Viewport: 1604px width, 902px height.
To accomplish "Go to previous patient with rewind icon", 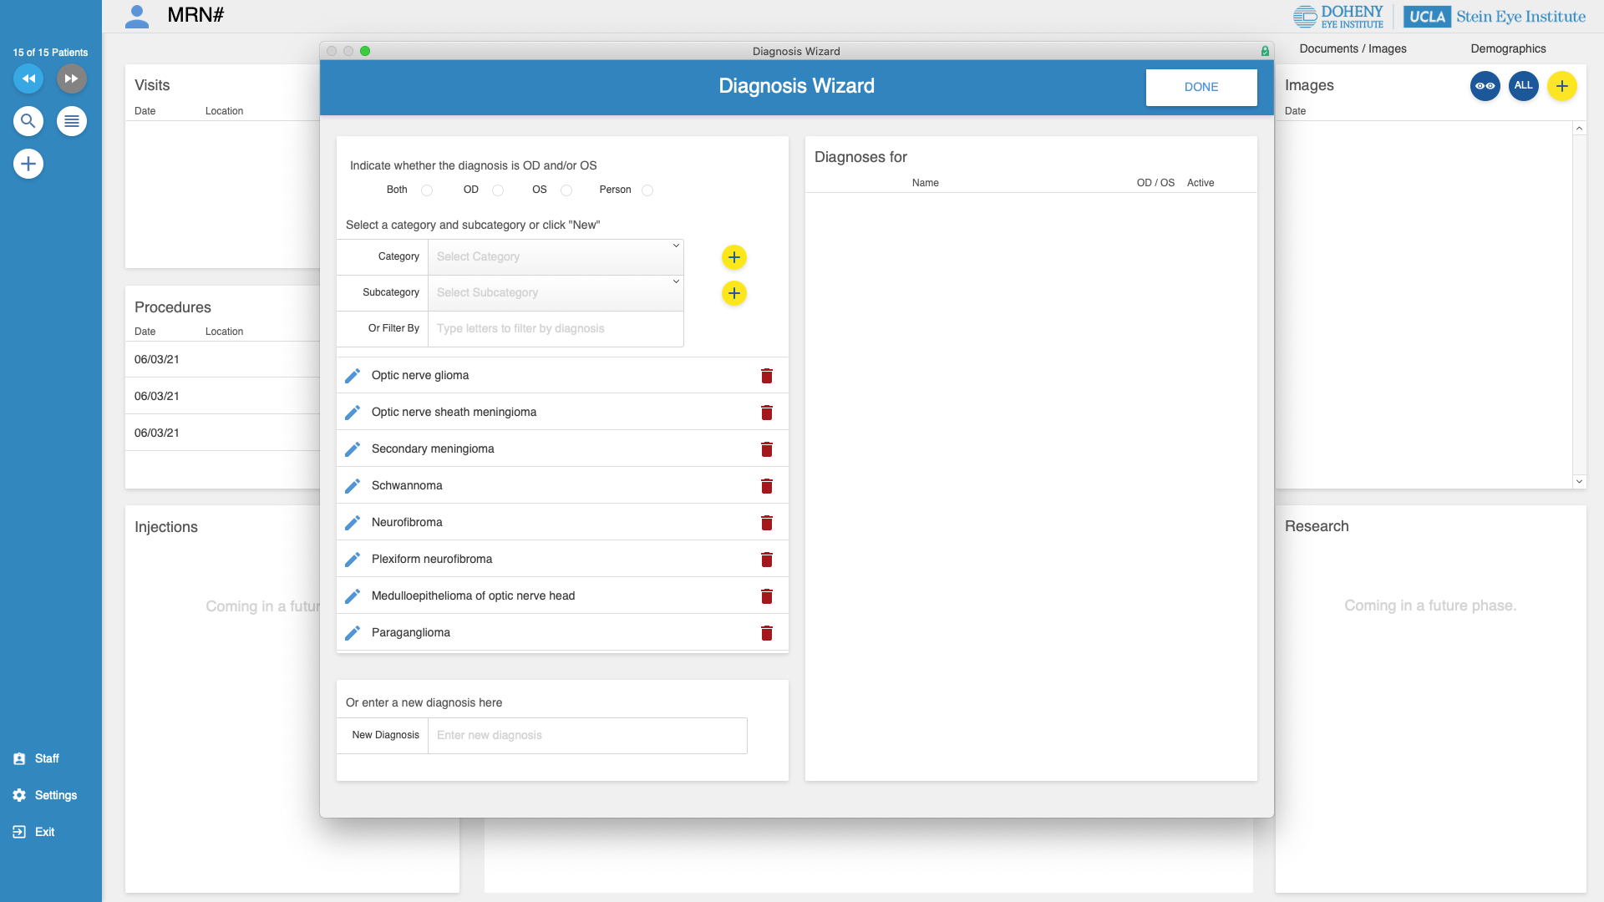I will tap(28, 79).
